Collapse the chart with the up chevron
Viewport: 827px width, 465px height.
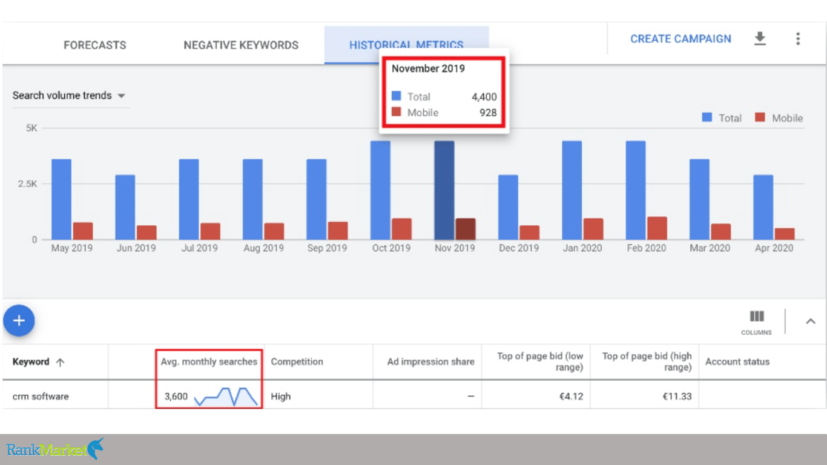(x=811, y=322)
